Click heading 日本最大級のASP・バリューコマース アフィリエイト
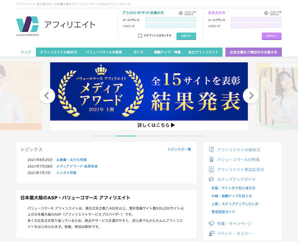 75,198
